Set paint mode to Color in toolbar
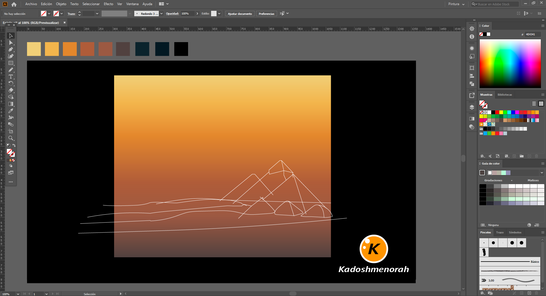The width and height of the screenshot is (546, 296). (x=8, y=160)
